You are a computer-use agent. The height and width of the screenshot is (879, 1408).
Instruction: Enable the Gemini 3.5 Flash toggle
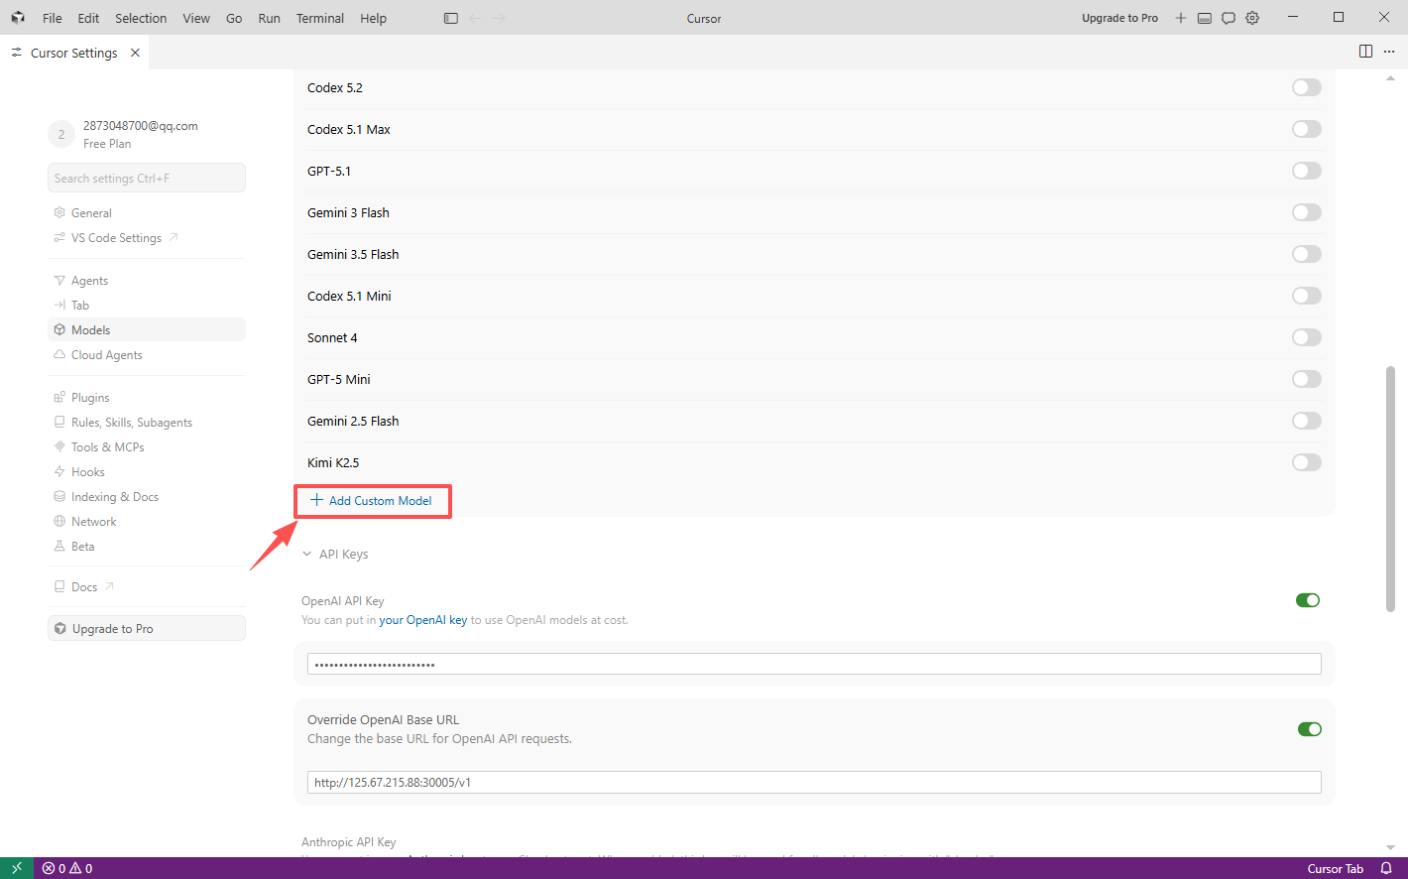pyautogui.click(x=1307, y=254)
